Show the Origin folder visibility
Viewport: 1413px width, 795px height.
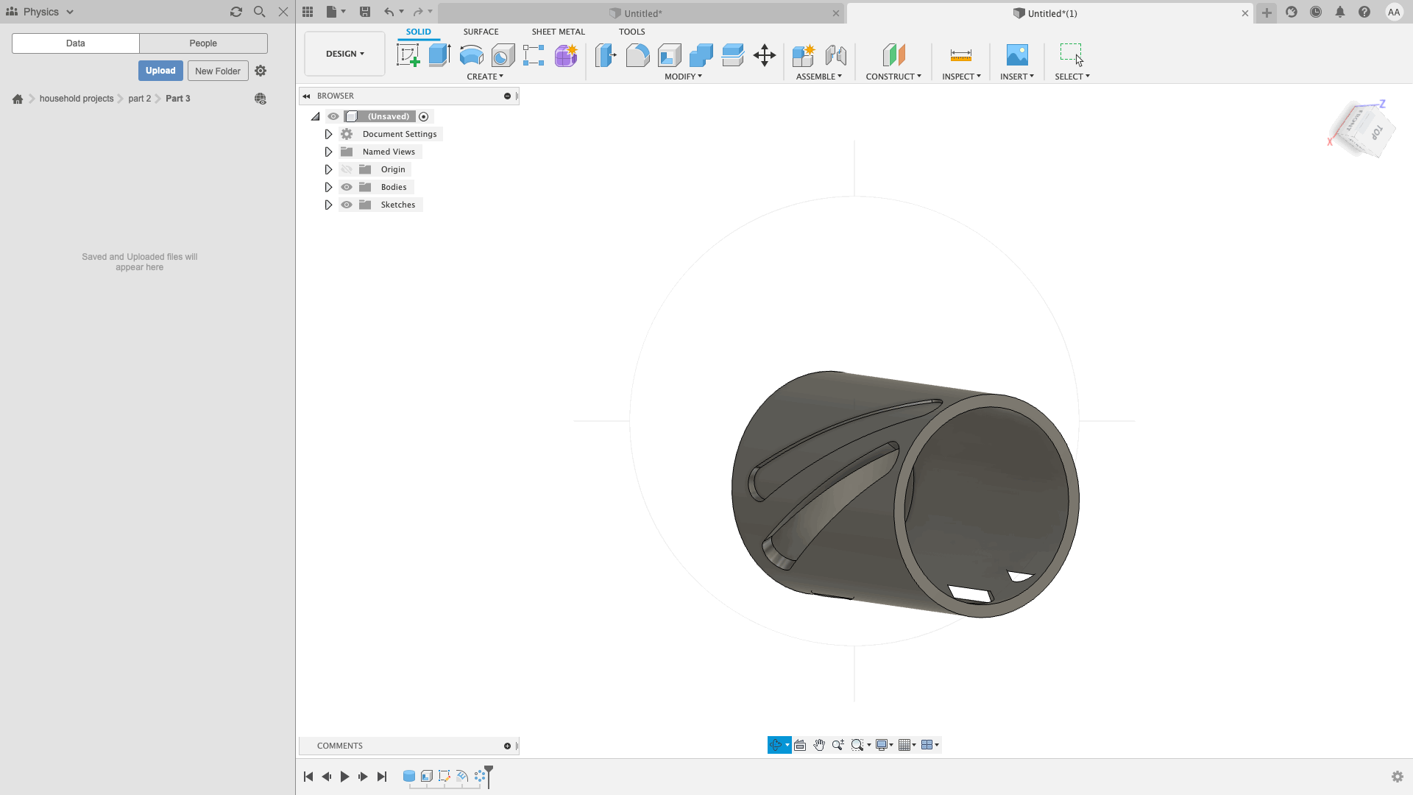tap(347, 169)
